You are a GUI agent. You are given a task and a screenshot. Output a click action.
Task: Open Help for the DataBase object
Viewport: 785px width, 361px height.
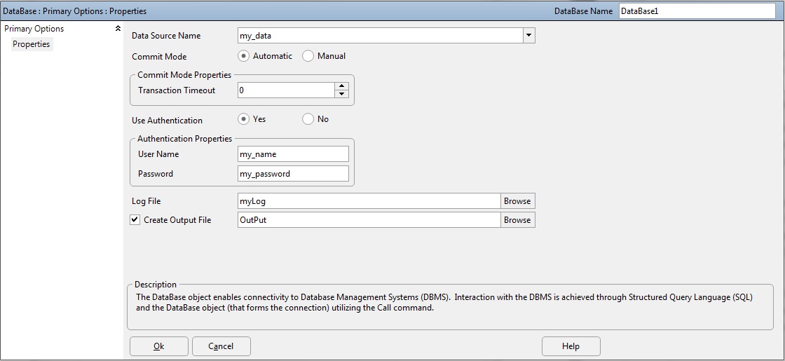pos(571,346)
